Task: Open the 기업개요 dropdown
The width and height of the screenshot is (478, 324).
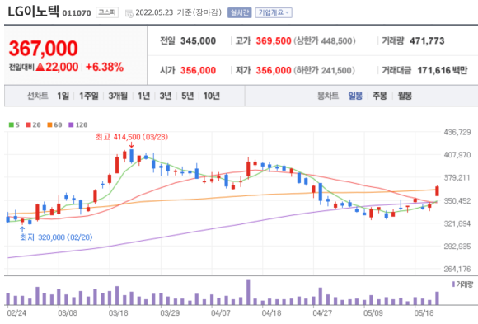Action: pos(274,12)
